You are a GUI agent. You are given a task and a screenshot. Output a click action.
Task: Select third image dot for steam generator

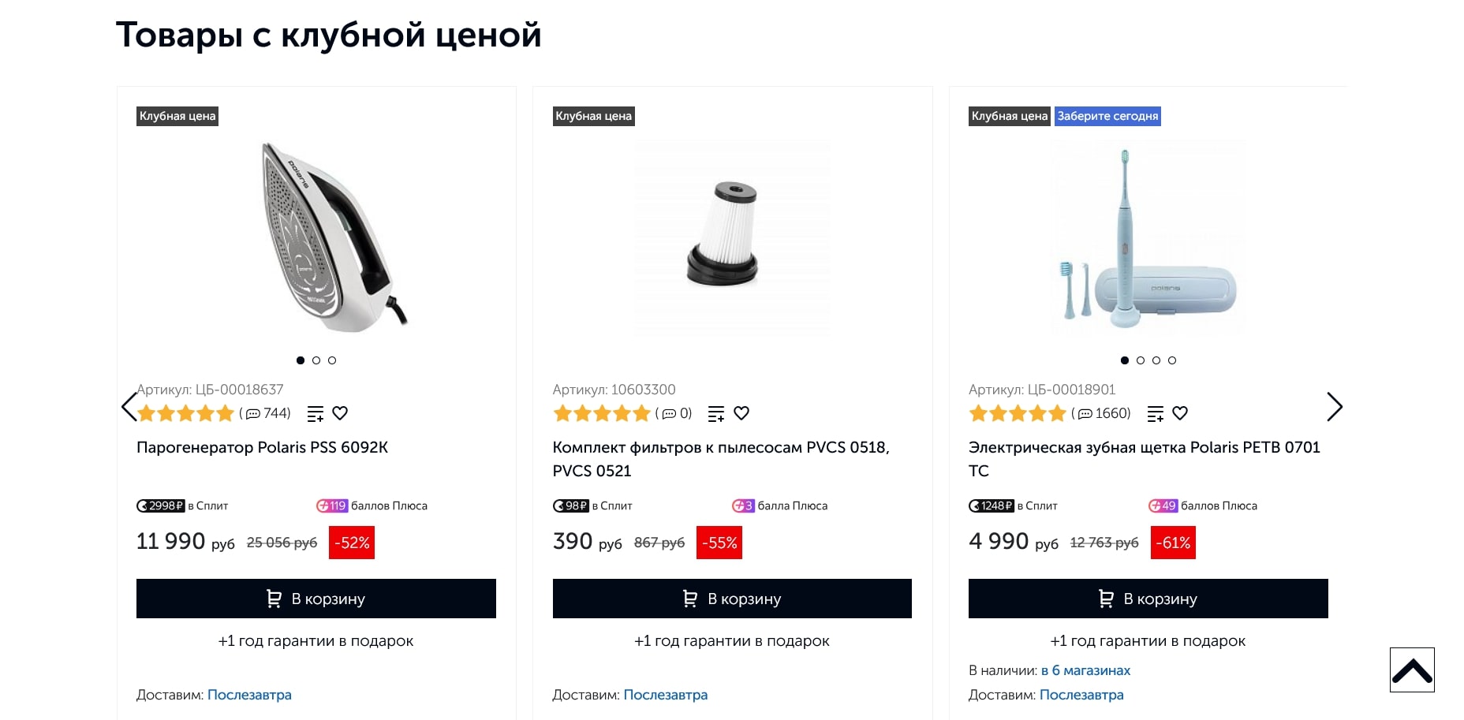coord(332,360)
